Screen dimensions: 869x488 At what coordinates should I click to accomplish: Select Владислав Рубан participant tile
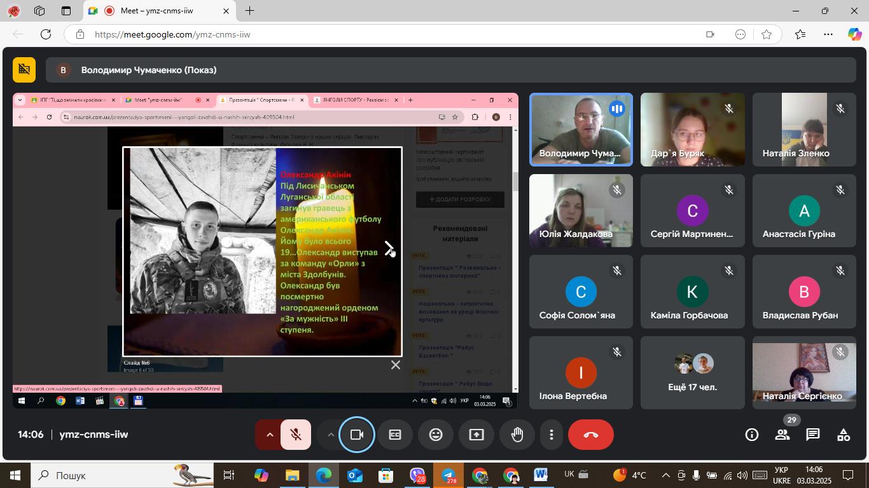coord(804,292)
